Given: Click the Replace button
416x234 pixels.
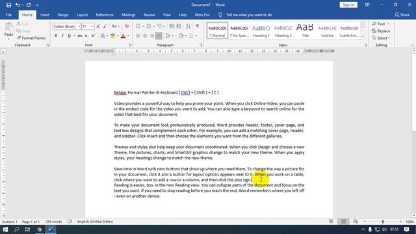Looking at the screenshot, I should 381,31.
